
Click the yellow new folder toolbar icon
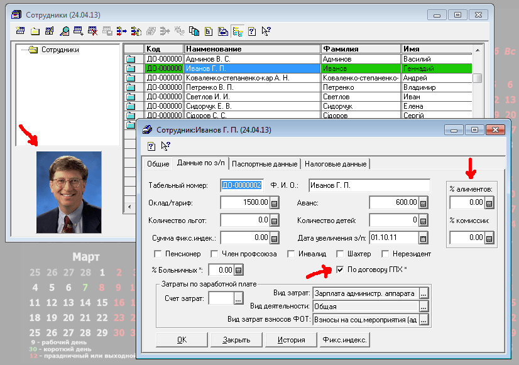coord(35,31)
